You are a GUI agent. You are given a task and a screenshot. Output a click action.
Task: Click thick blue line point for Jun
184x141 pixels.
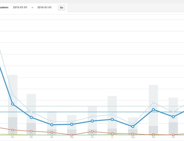(92, 121)
